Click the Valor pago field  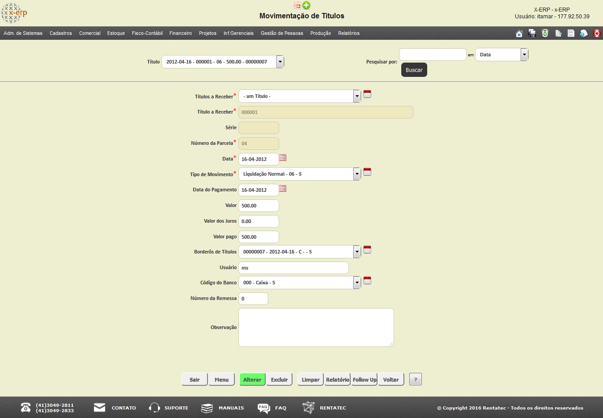(x=259, y=237)
